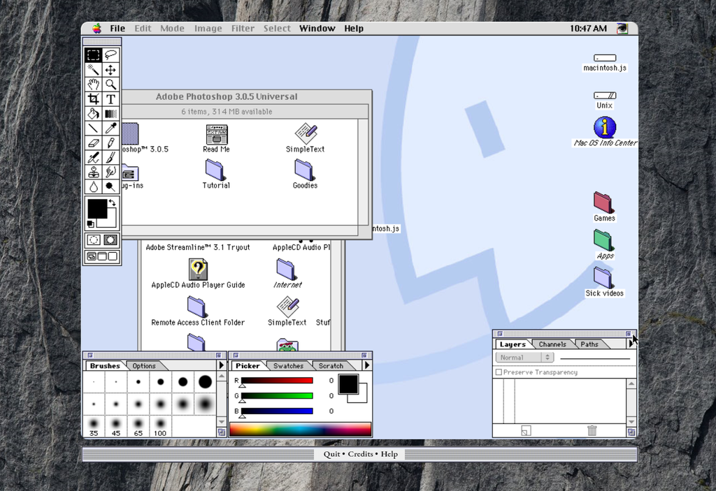This screenshot has width=716, height=491.
Task: Click the trash icon in Layers palette
Action: click(592, 430)
